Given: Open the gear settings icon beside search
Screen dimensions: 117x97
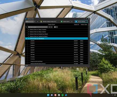Looking at the screenshot, I should point(55,27).
